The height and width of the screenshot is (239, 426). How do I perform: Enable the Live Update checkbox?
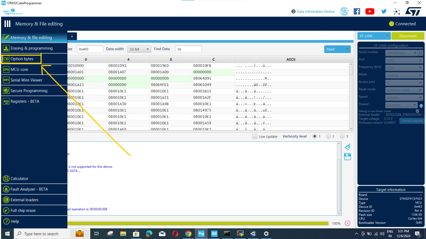coord(255,136)
